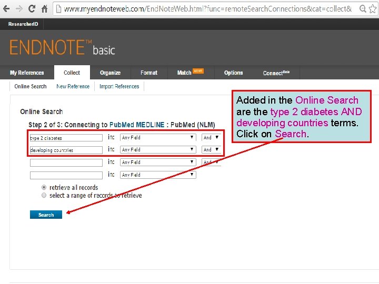
Task: Open And operator dropdown in first row
Action: (x=211, y=137)
